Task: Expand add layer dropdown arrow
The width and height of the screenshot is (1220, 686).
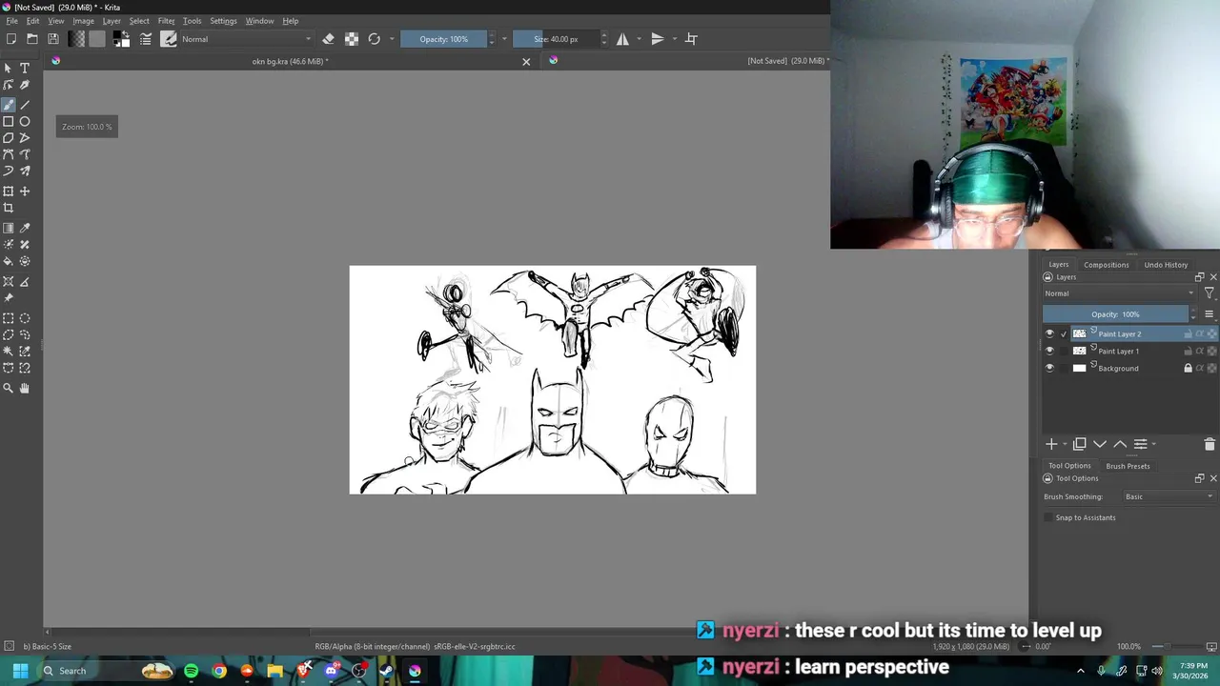Action: coord(1064,444)
